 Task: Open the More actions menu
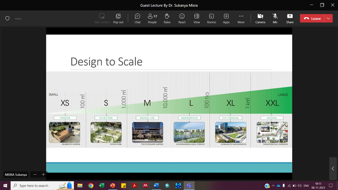[x=241, y=18]
